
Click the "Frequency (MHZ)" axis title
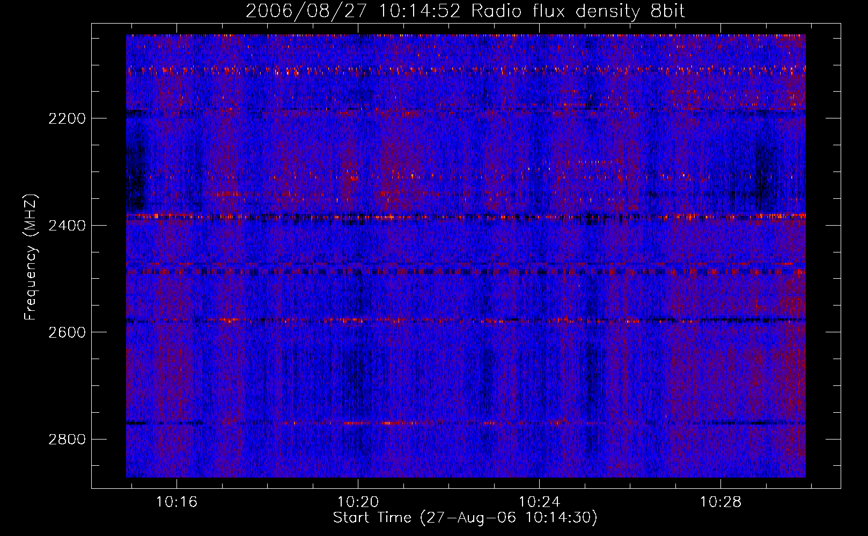31,257
